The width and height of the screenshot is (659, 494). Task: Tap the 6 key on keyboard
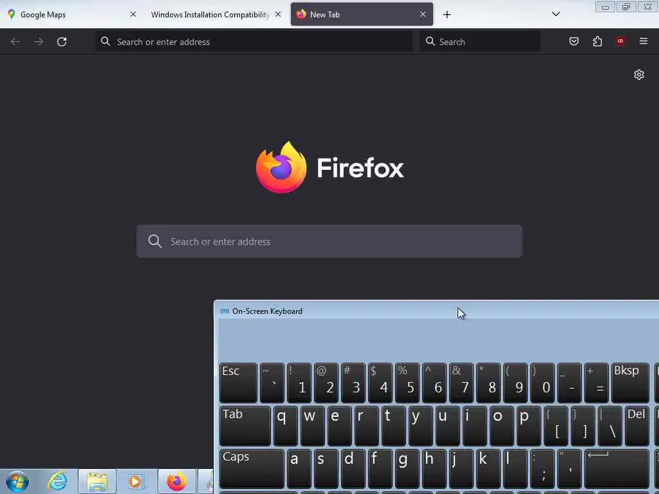(x=434, y=383)
